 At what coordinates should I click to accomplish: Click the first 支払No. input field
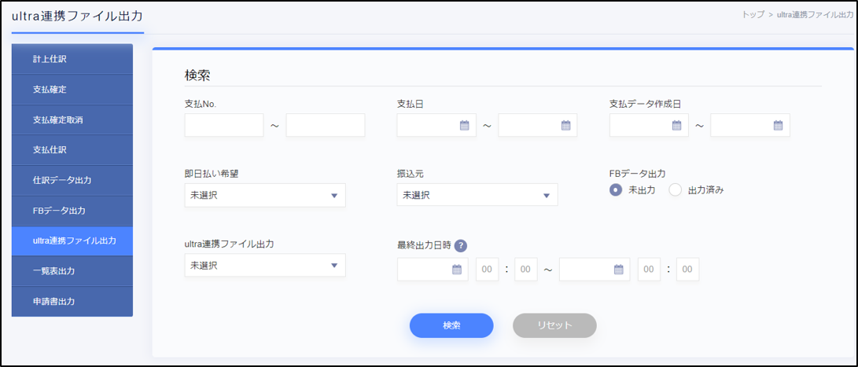point(224,125)
